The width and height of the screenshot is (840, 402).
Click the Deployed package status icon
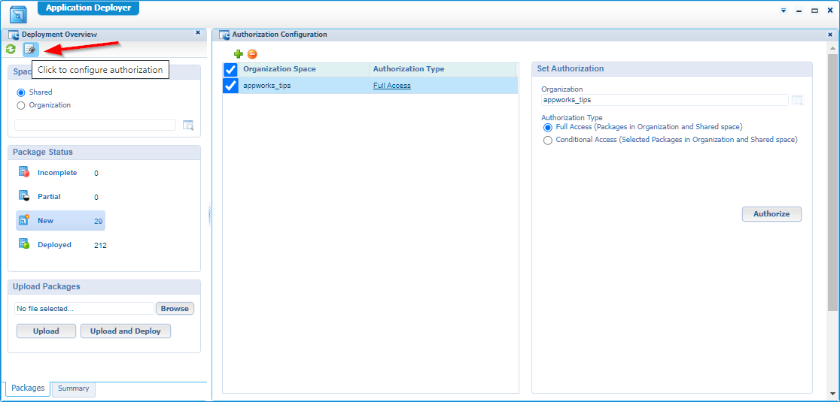coord(24,244)
